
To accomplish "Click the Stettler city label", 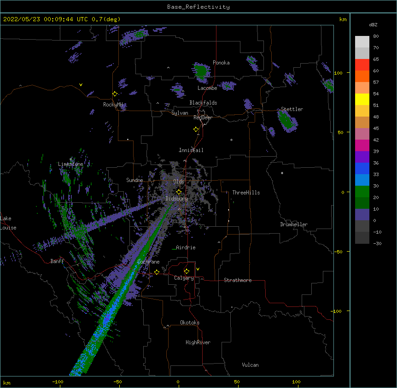I will tap(292, 109).
